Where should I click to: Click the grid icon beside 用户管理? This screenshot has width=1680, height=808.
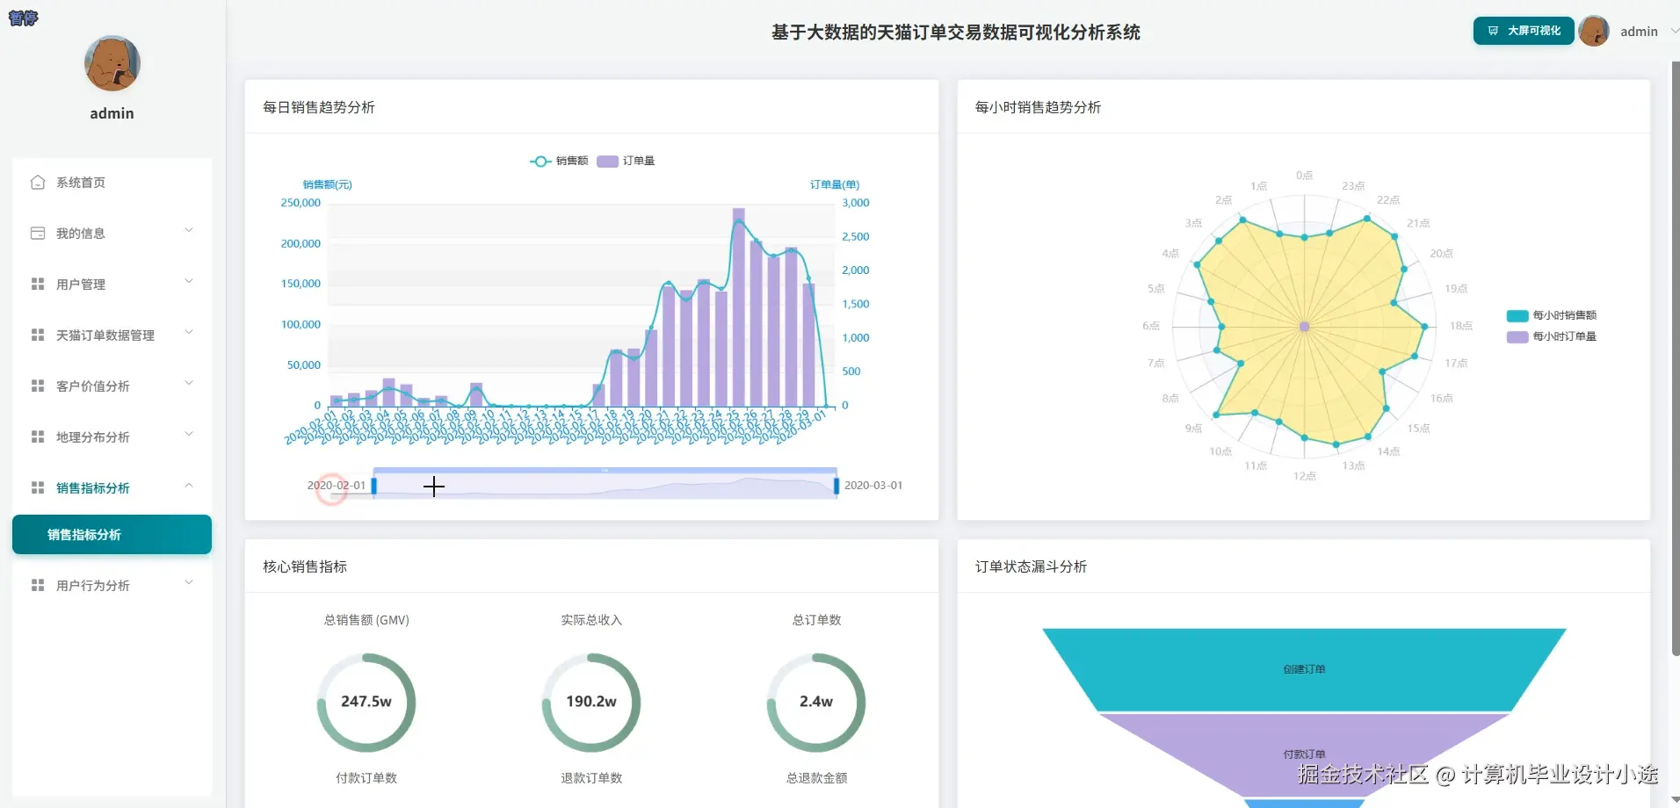click(x=38, y=285)
